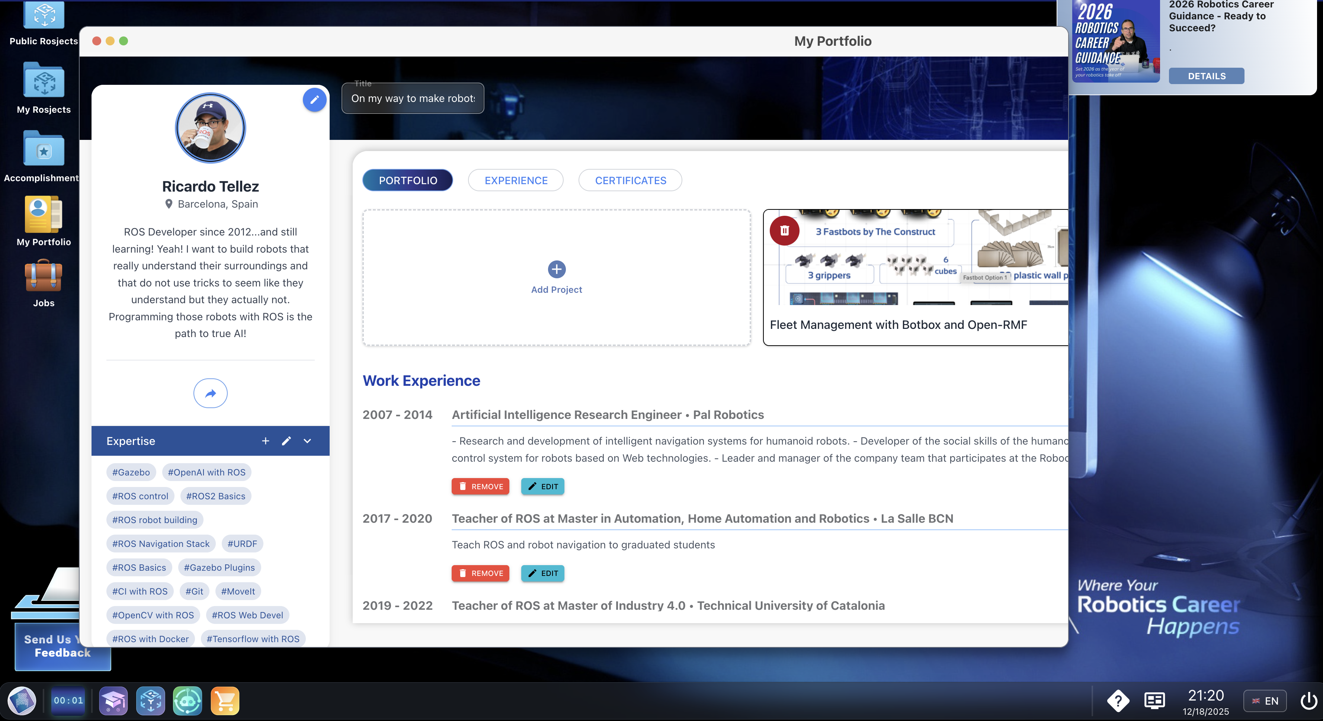
Task: Collapse the Expertise section chevron
Action: tap(307, 440)
